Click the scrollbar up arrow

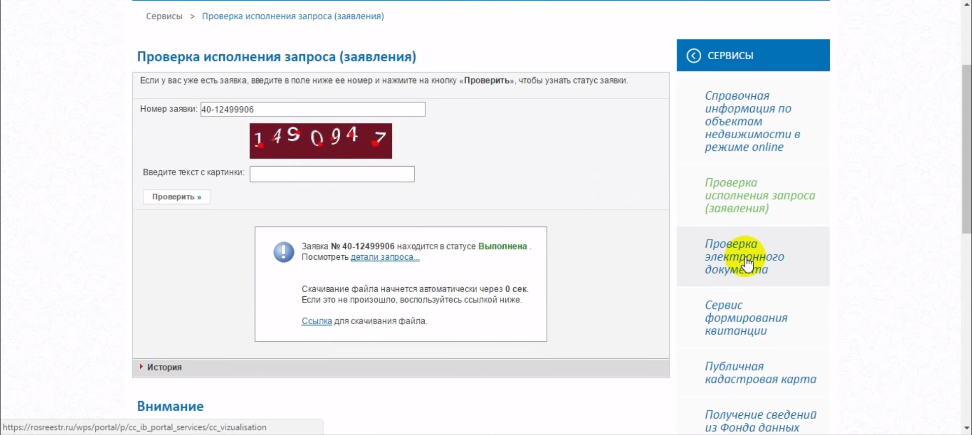(x=966, y=4)
